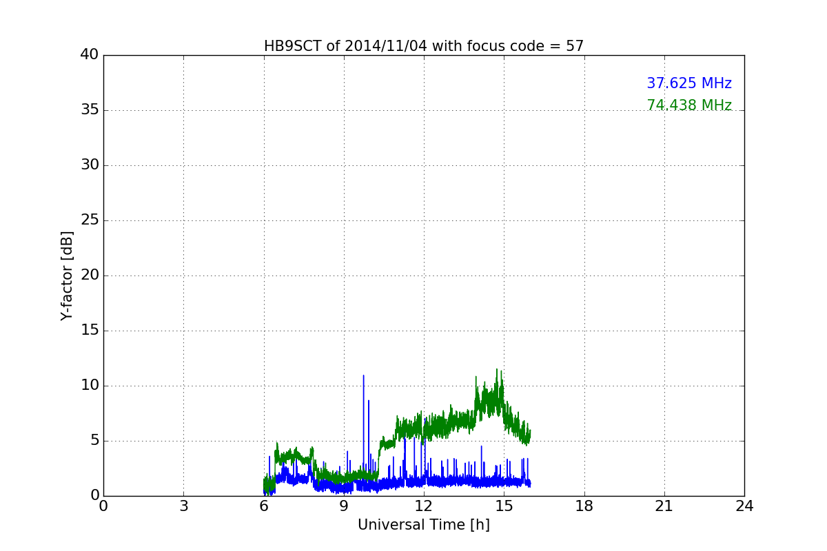Click the x-axis tick label '21'
Image resolution: width=827 pixels, height=551 pixels.
pos(664,506)
